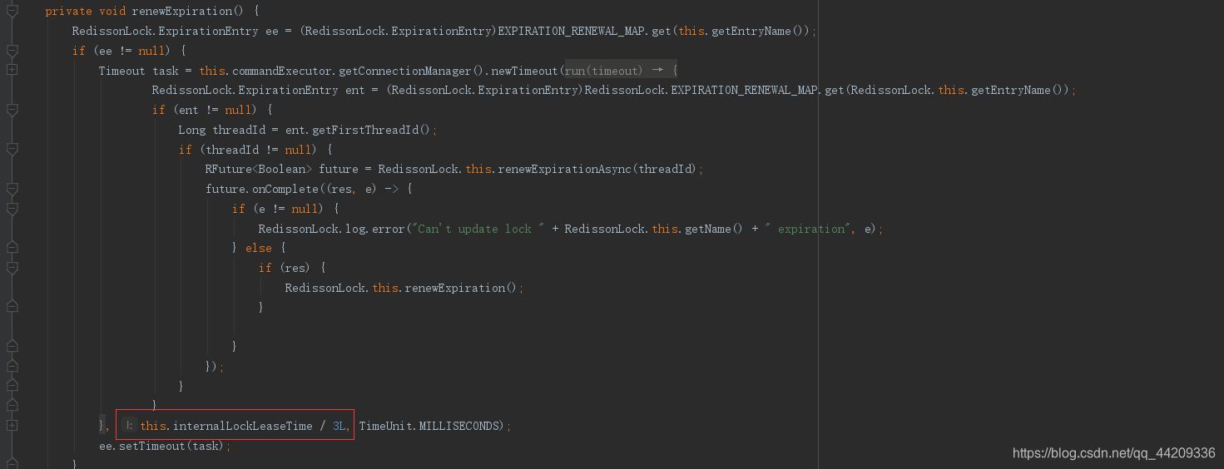The width and height of the screenshot is (1224, 469).
Task: Click the 'void' return type keyword
Action: [x=111, y=12]
